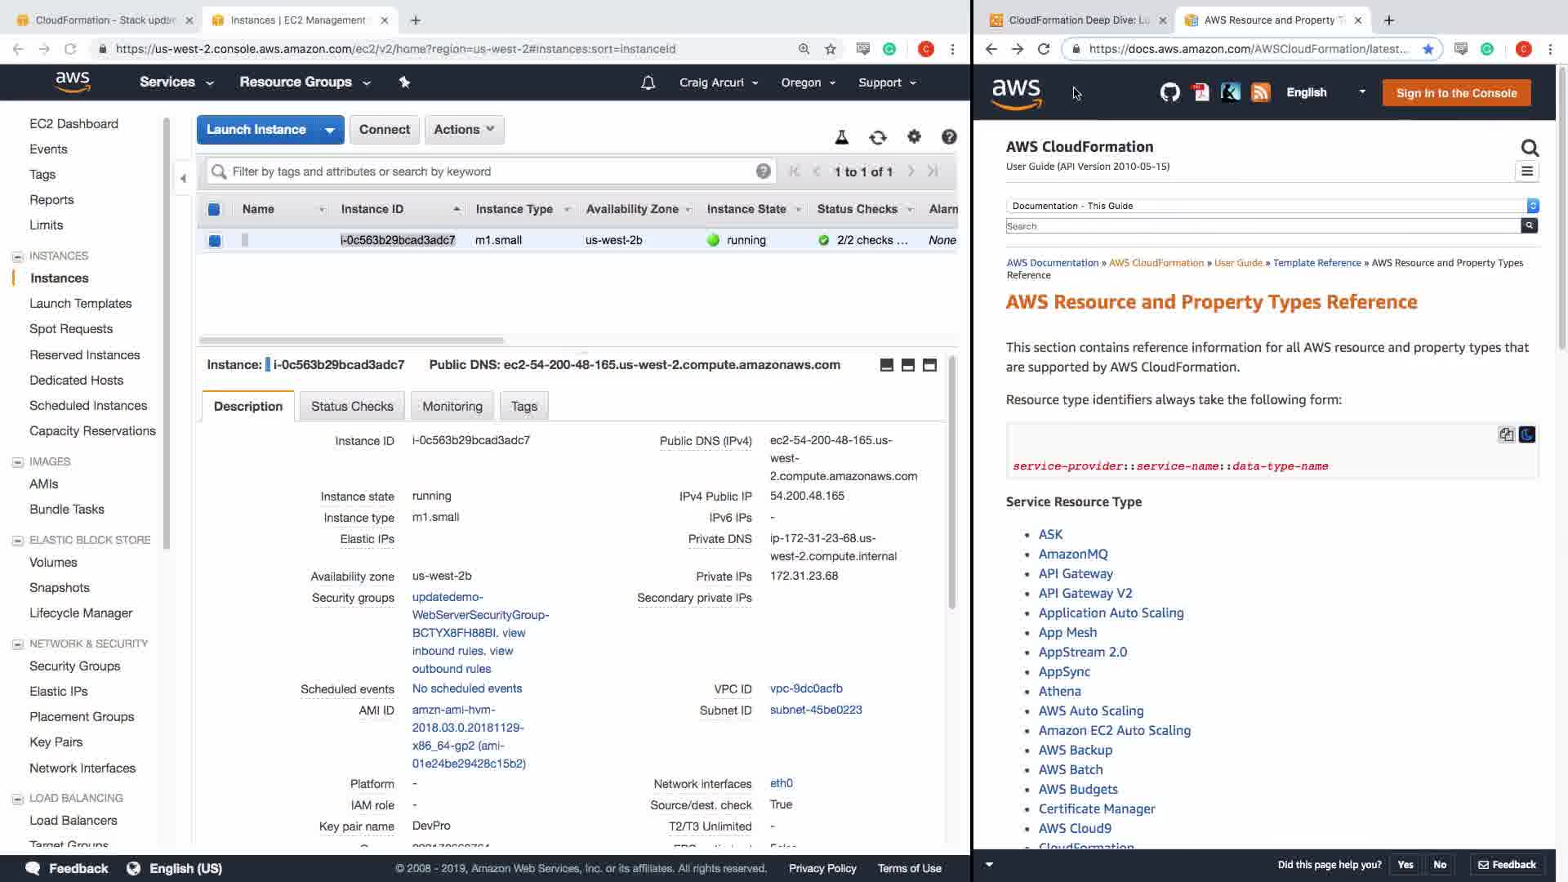The height and width of the screenshot is (882, 1568).
Task: Open the GitHub icon in docs header
Action: pos(1169,92)
